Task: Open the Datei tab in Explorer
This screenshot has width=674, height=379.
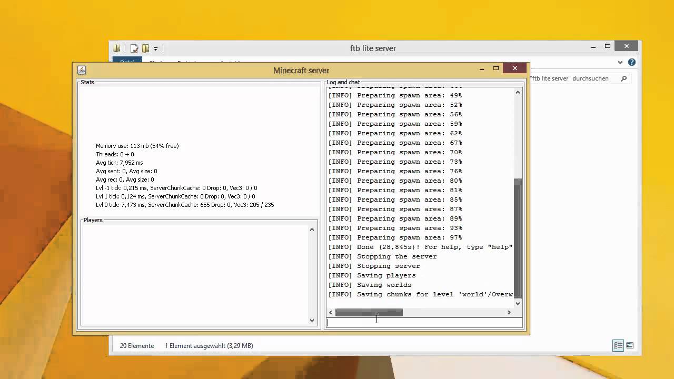Action: click(127, 62)
